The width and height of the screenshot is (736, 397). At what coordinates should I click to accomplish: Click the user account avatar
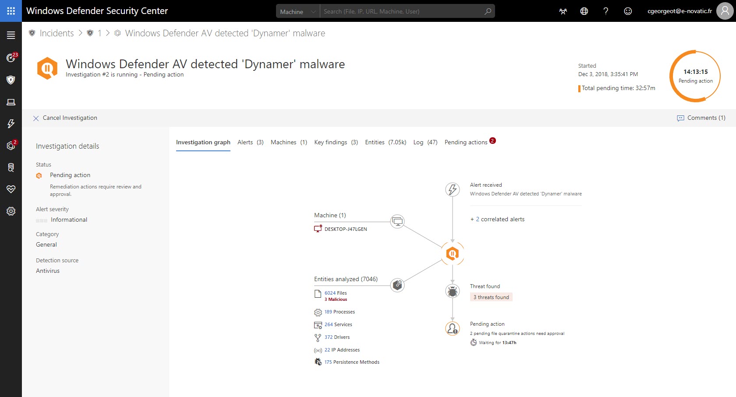click(725, 11)
